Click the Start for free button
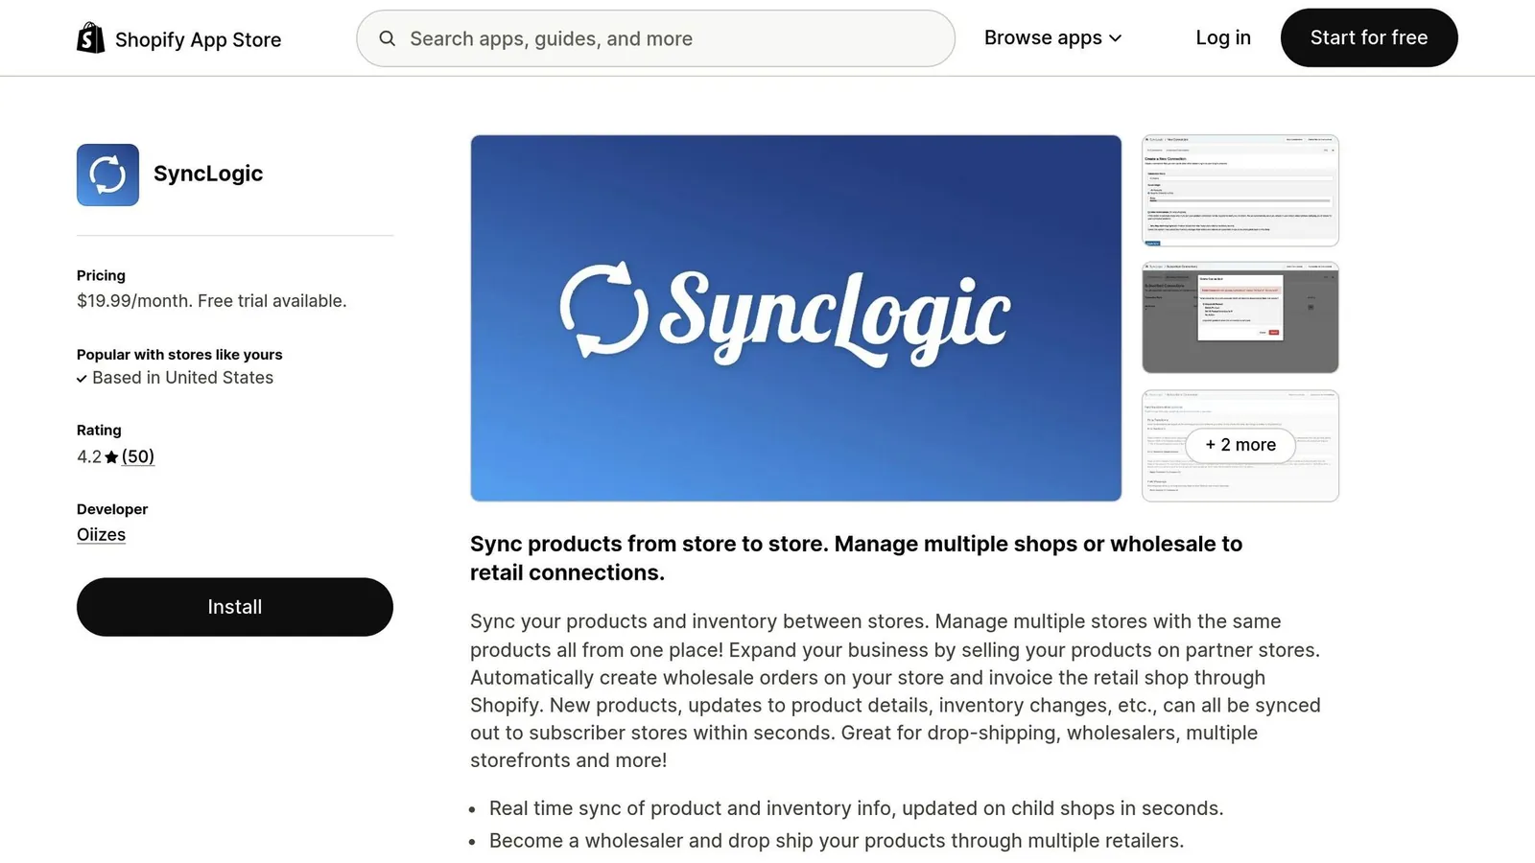This screenshot has width=1535, height=863. [x=1369, y=37]
